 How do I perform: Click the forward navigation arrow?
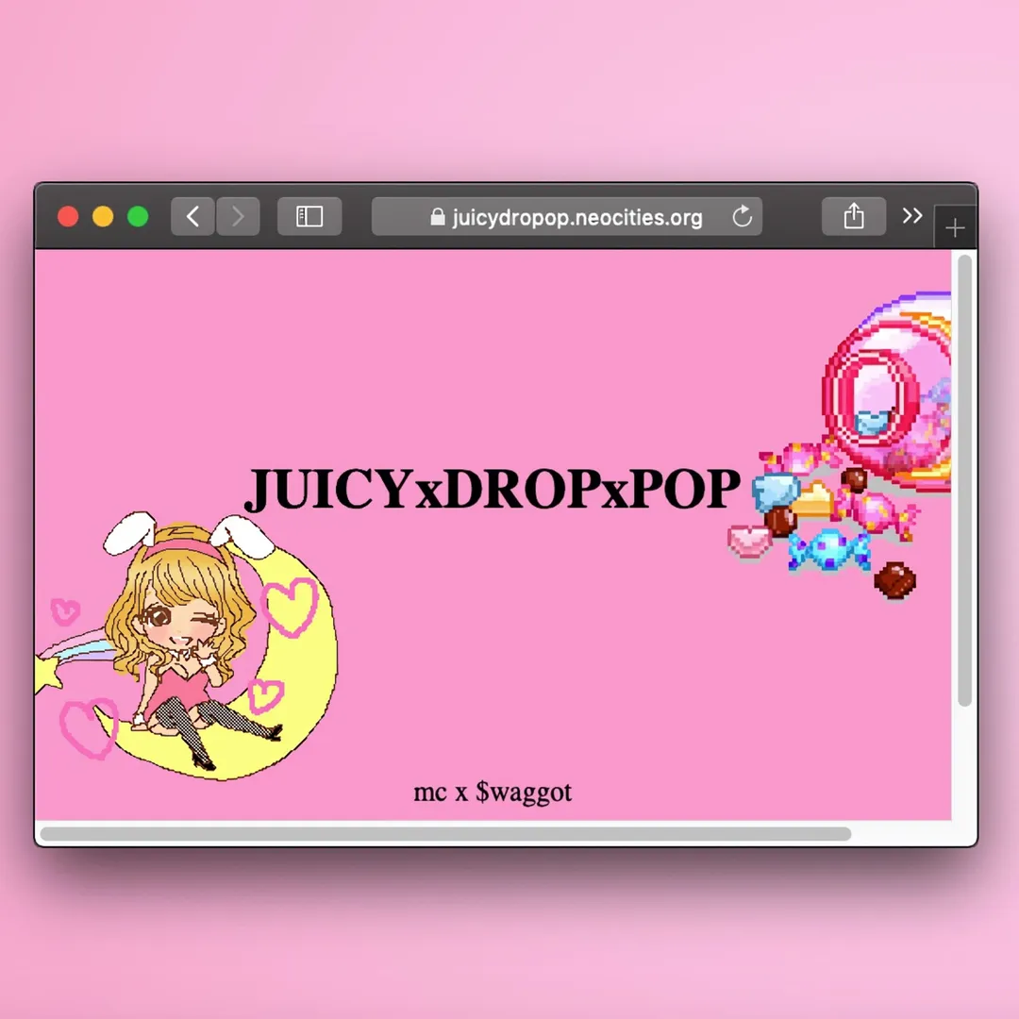[238, 217]
